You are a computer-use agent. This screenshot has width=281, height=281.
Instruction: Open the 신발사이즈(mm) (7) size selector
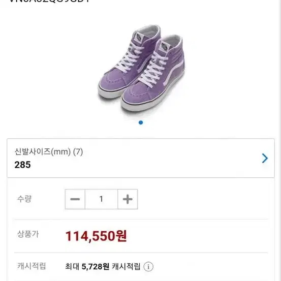coord(141,158)
